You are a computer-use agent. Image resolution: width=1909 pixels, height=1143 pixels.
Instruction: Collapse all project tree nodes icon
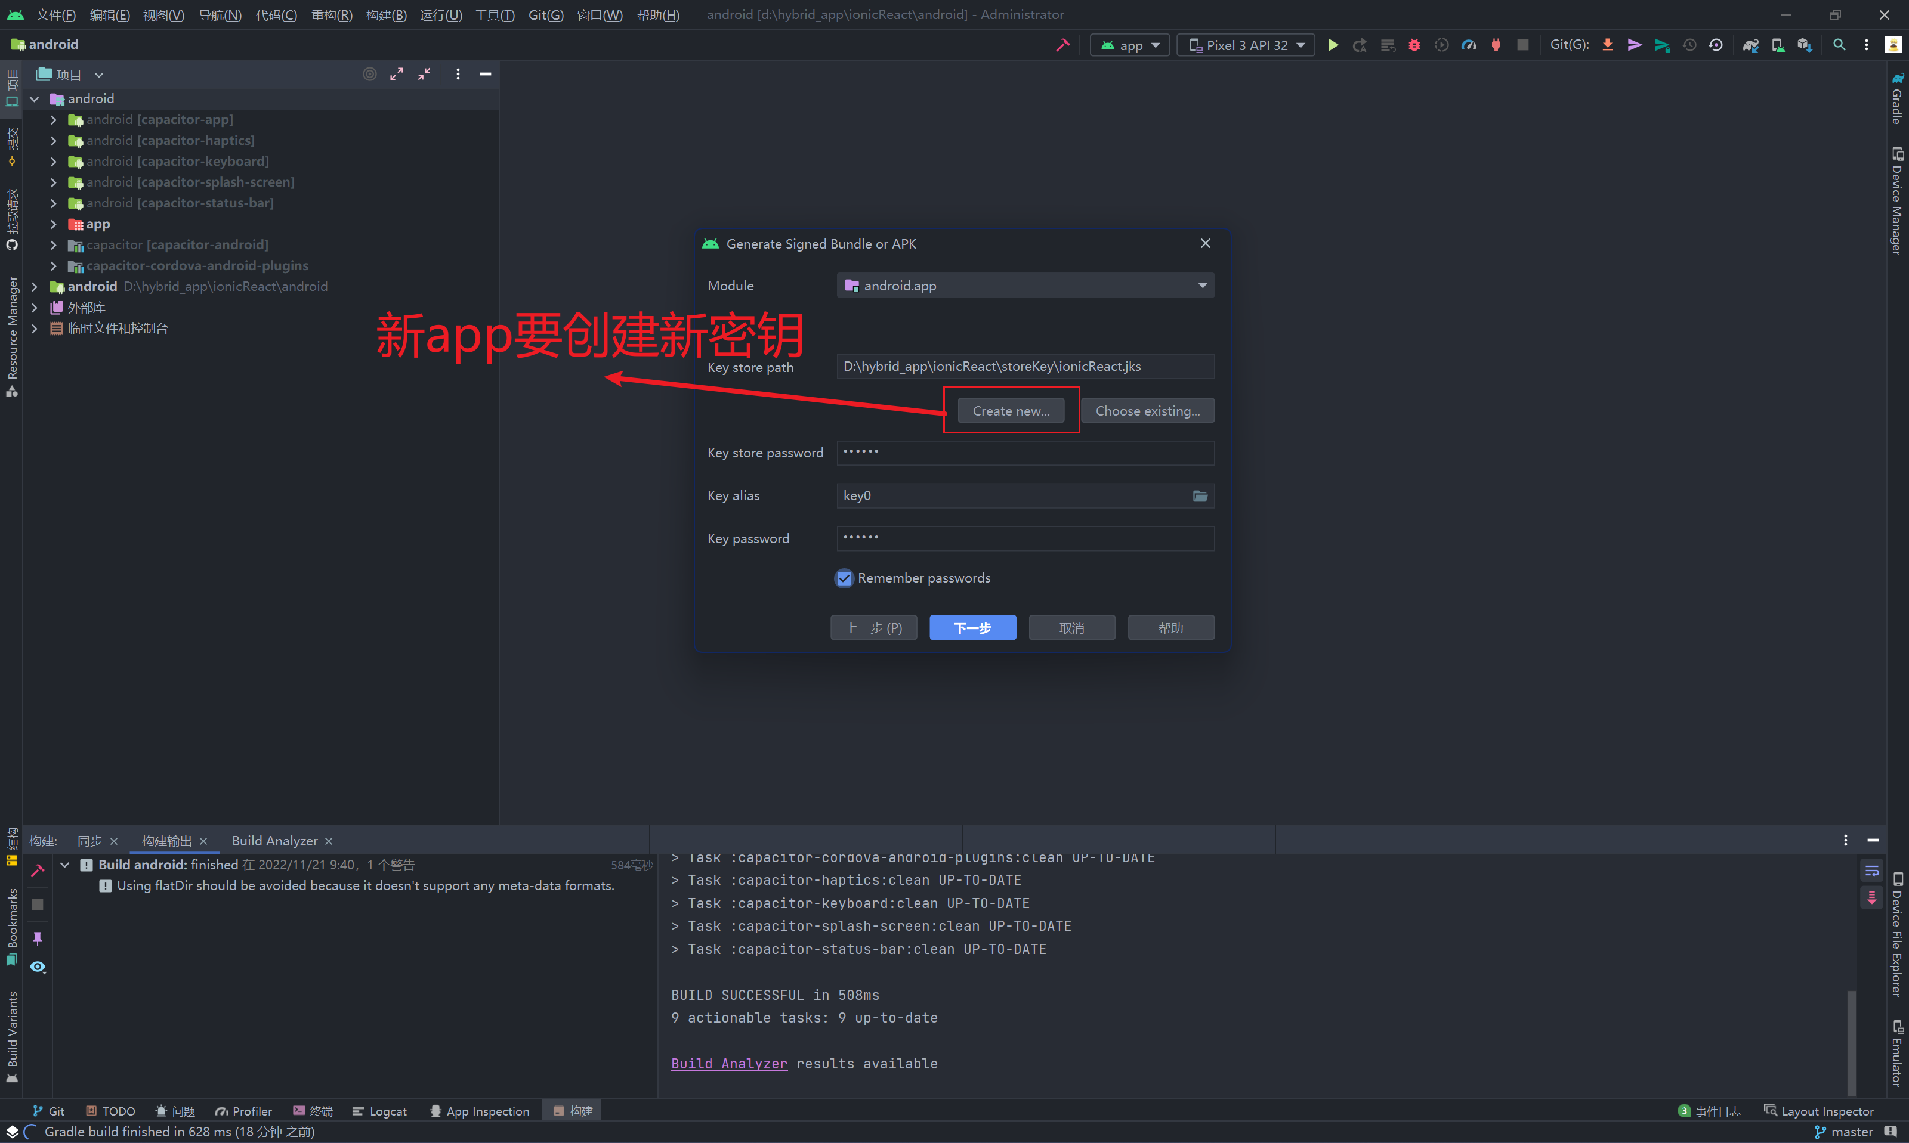point(425,74)
